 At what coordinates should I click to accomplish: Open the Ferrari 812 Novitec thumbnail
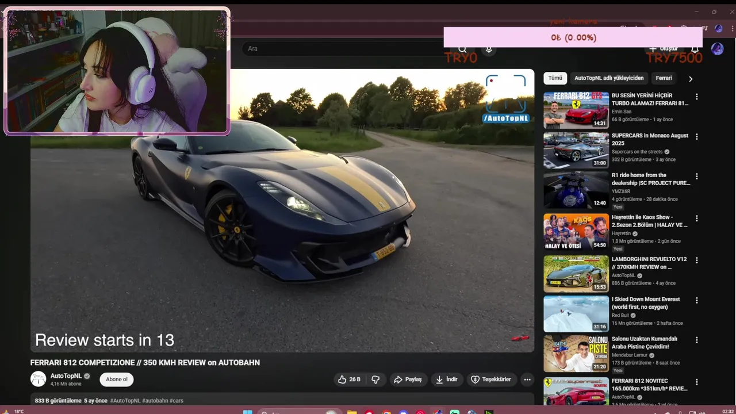point(576,392)
